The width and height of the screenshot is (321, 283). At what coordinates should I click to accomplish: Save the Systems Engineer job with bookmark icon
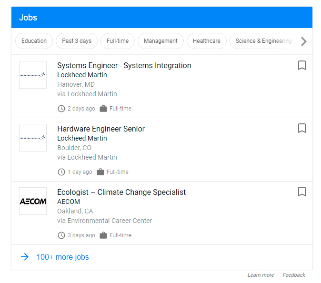301,65
